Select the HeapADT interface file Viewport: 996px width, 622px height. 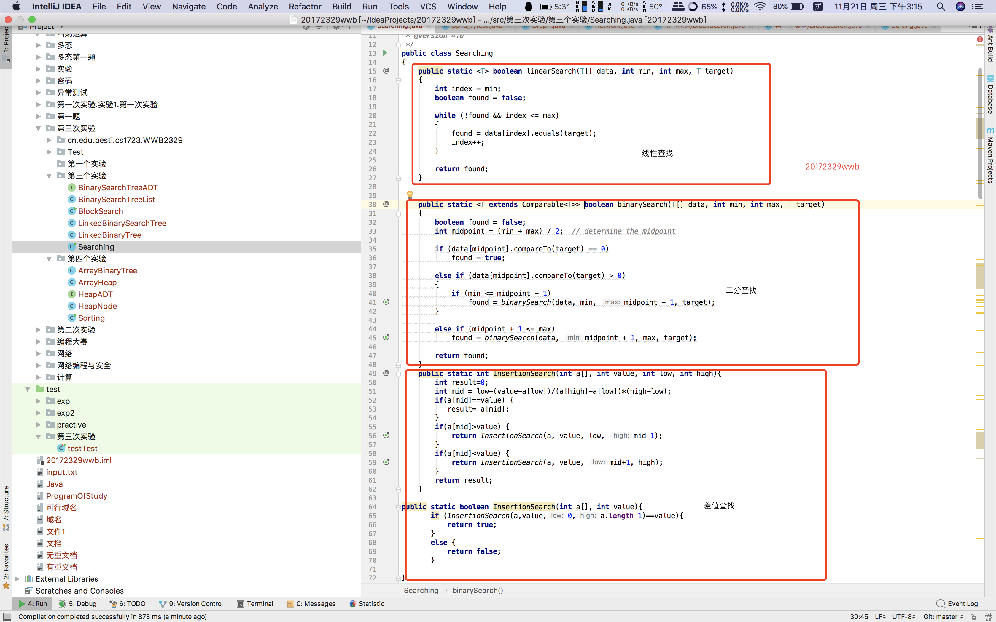click(95, 294)
